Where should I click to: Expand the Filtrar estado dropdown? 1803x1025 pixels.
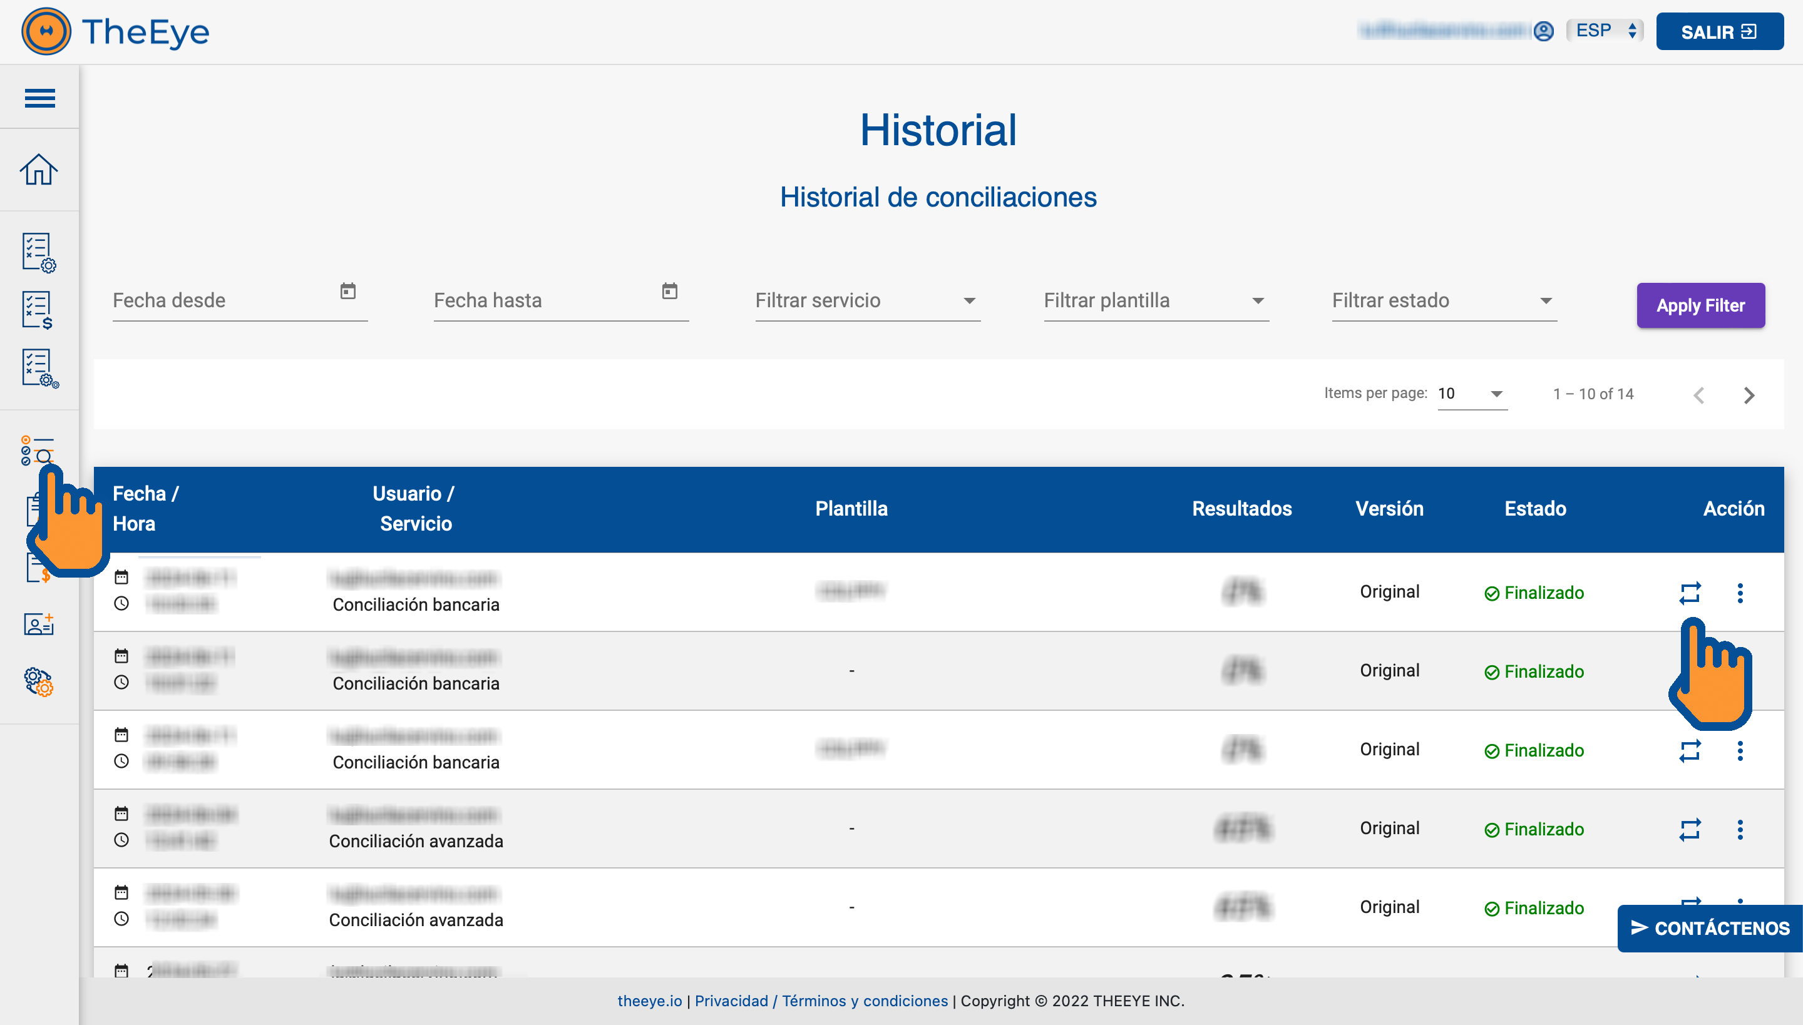click(x=1443, y=300)
